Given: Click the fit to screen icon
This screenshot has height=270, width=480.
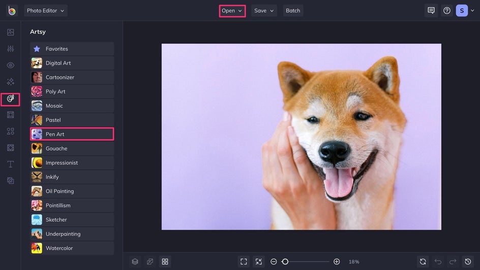Looking at the screenshot, I should (x=244, y=261).
